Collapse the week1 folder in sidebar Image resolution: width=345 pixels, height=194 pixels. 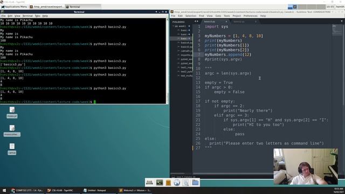coord(174,26)
